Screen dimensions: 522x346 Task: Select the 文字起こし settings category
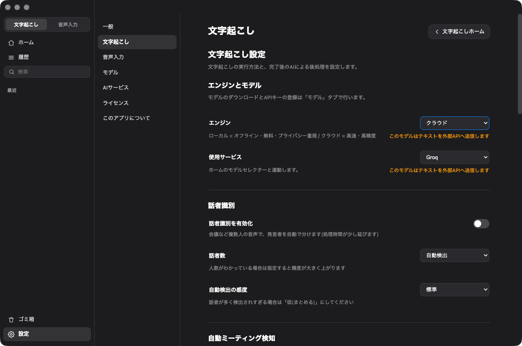[137, 42]
